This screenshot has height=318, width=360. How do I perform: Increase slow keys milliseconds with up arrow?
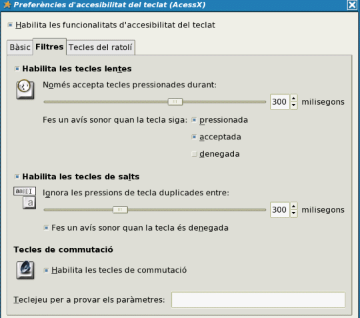293,98
